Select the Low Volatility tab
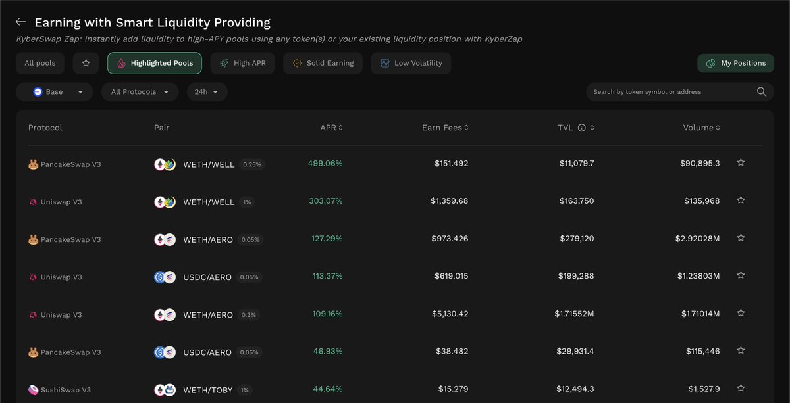Image resolution: width=790 pixels, height=403 pixels. coord(411,63)
